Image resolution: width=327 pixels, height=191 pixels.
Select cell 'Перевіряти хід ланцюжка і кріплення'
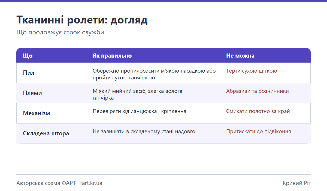140,111
